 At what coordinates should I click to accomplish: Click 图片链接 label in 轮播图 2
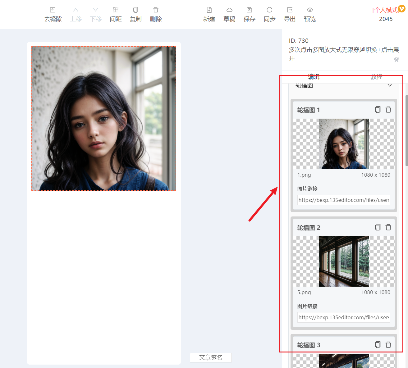307,306
